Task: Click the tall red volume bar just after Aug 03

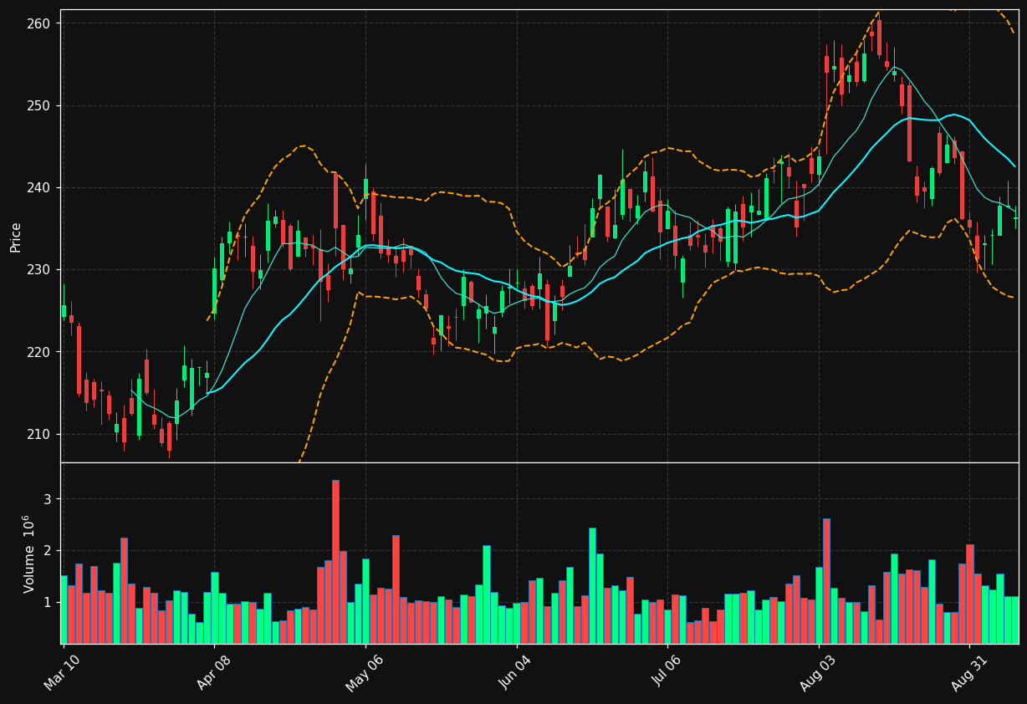Action: click(826, 581)
